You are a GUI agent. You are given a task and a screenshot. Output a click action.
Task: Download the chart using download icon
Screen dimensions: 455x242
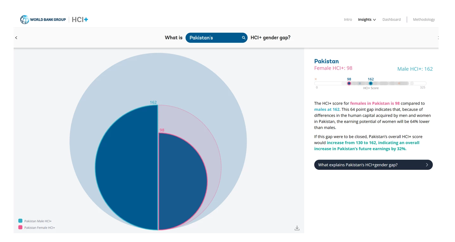[297, 228]
